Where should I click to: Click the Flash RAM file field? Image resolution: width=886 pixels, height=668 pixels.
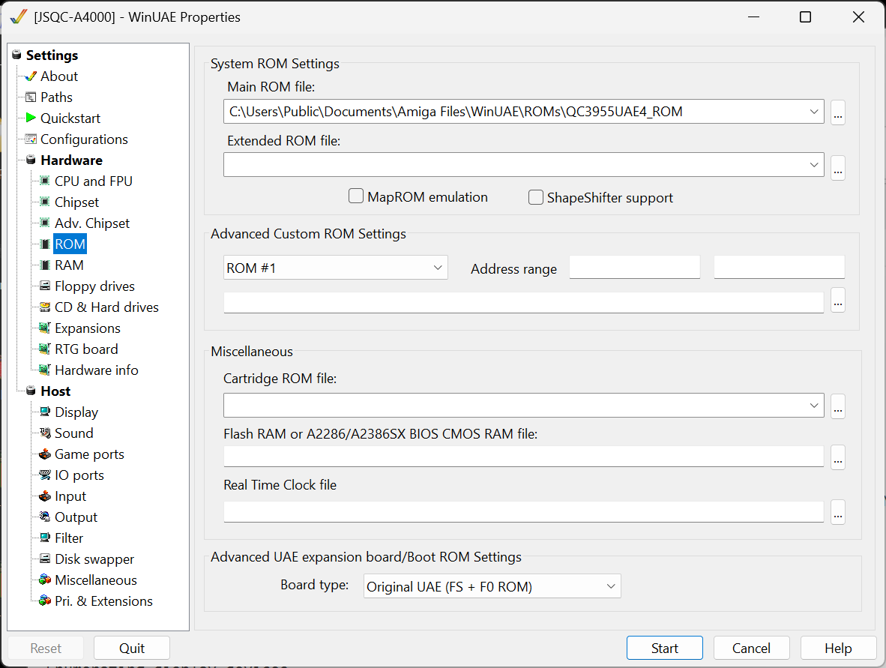click(x=524, y=456)
